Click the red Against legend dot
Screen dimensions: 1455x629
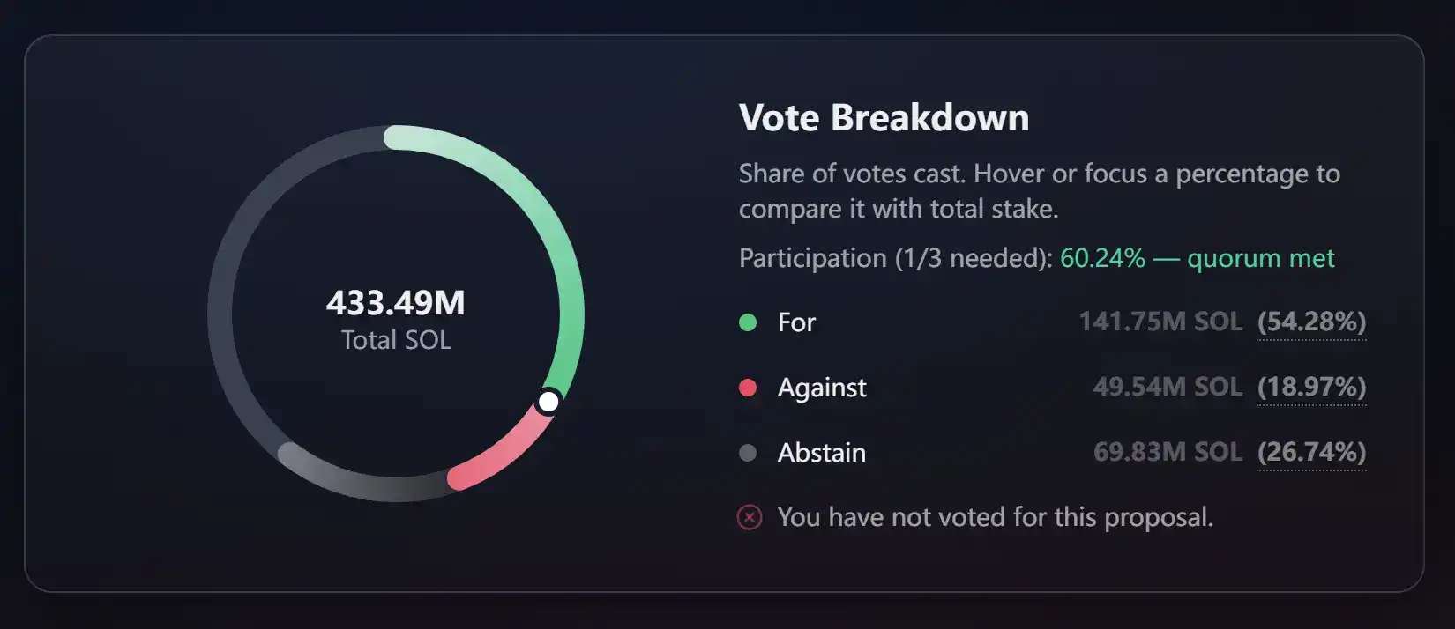(748, 388)
